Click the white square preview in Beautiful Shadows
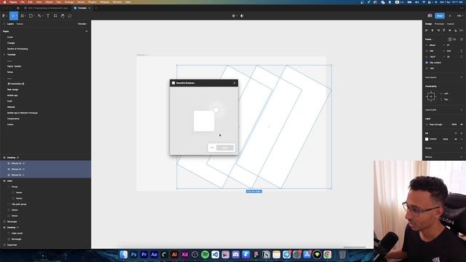This screenshot has height=262, width=466. tap(204, 121)
